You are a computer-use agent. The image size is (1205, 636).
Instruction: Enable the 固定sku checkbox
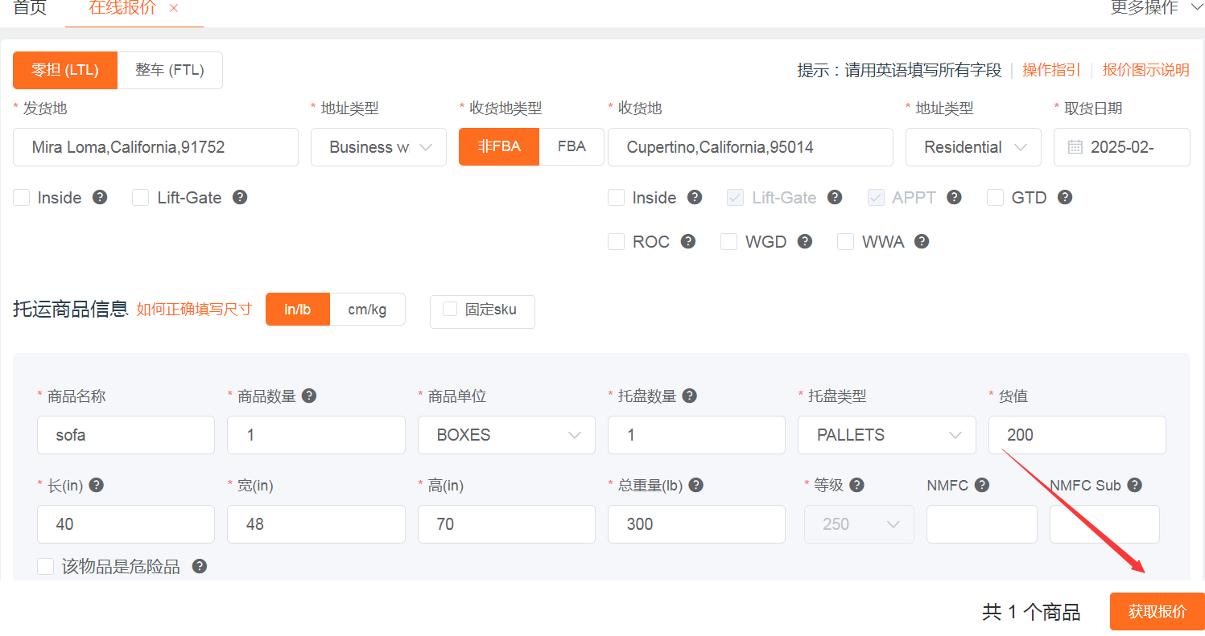450,310
